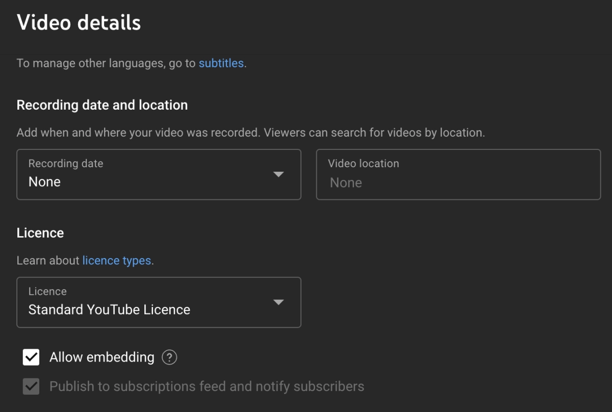
Task: Open the Allow embedding help icon
Action: (x=169, y=357)
